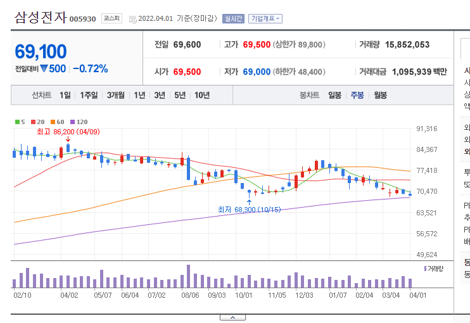This screenshot has width=470, height=323.
Task: Click the 고가 value 69,500
Action: tap(257, 44)
